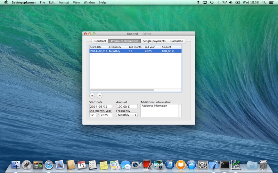Open the Frequency Monthly popup menu
The width and height of the screenshot is (278, 173).
(x=127, y=115)
